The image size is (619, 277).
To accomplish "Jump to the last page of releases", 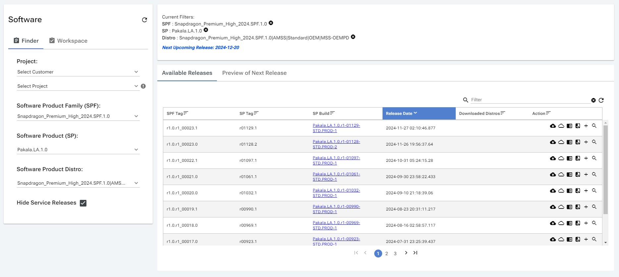I will point(415,253).
